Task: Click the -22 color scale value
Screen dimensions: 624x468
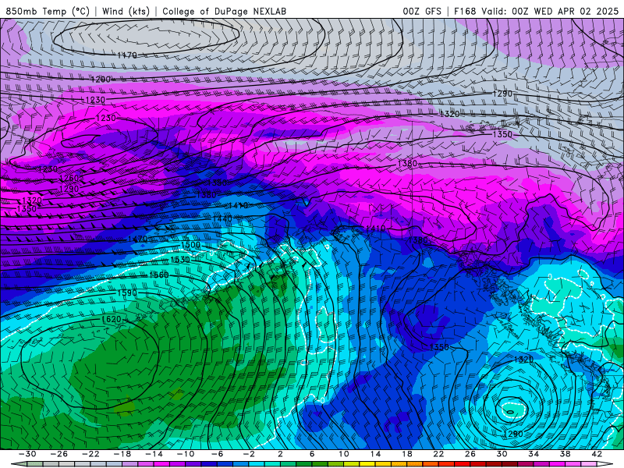Action: [90, 454]
